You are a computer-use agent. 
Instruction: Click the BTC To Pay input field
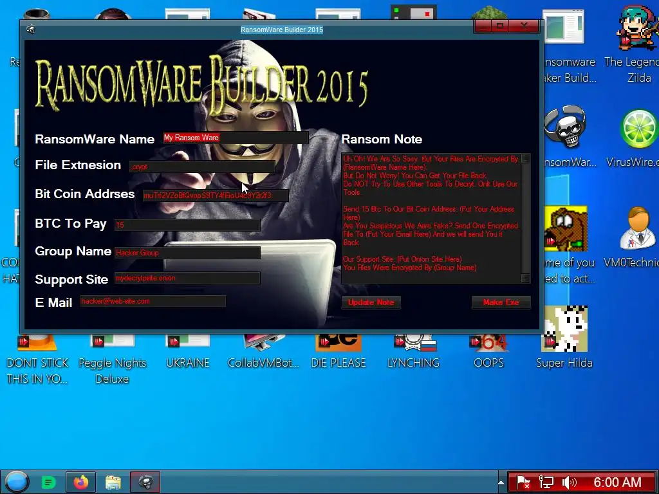click(x=187, y=224)
